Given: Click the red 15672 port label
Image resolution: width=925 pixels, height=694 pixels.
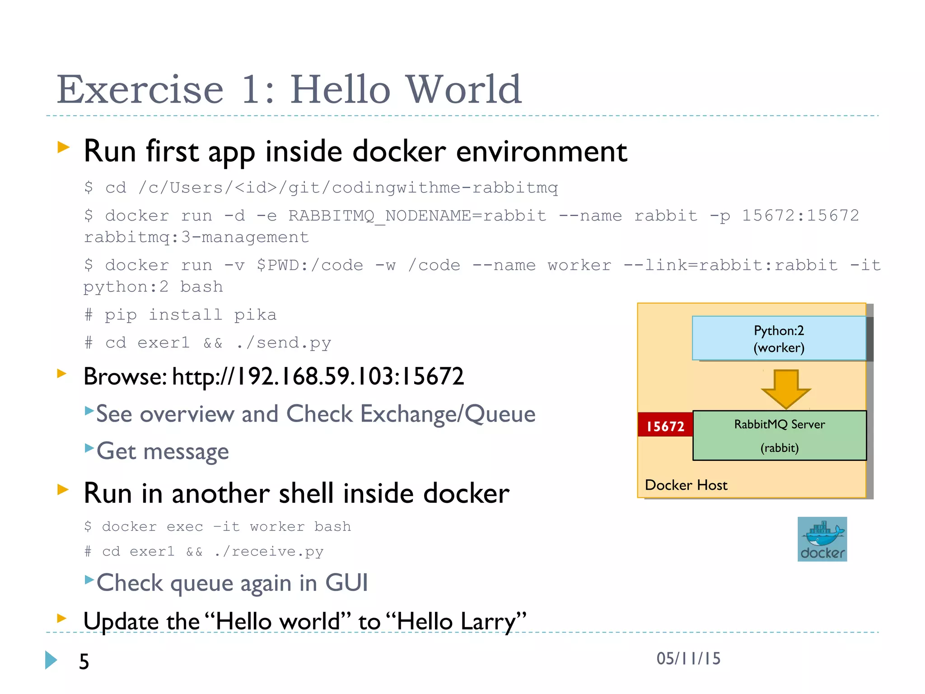Looking at the screenshot, I should pos(665,426).
